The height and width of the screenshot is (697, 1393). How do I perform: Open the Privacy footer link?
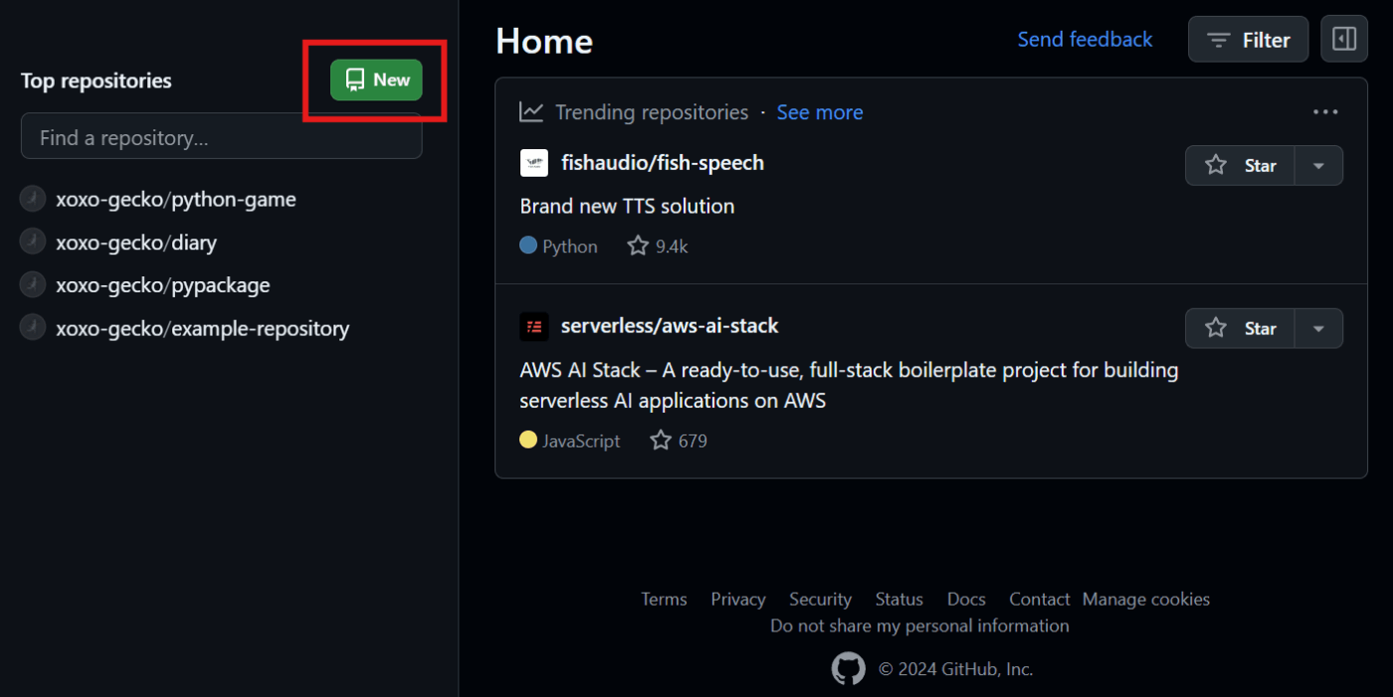click(738, 600)
